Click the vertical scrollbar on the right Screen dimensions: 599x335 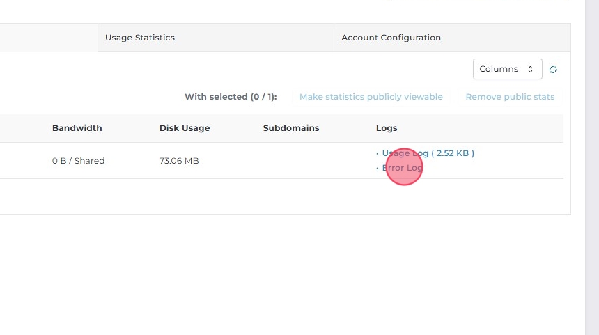[591, 167]
